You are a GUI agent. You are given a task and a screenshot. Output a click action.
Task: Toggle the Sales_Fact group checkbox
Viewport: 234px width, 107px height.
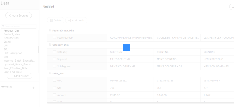tap(50, 73)
